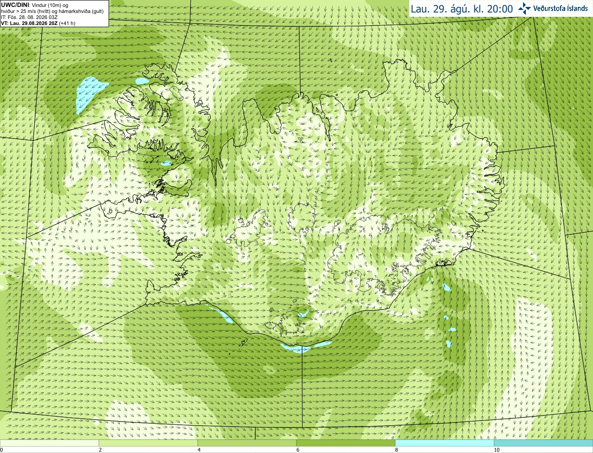The width and height of the screenshot is (593, 453).
Task: Click the topmost light-blue patch off the southeast coast
Action: click(446, 287)
